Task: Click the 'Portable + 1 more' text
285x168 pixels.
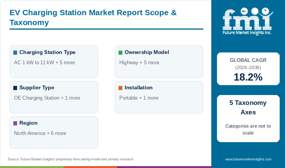Action: pyautogui.click(x=139, y=98)
